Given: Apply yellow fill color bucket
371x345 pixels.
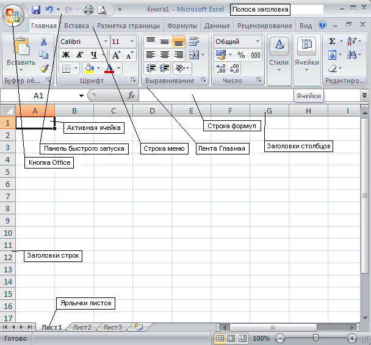Looking at the screenshot, I should tap(89, 68).
